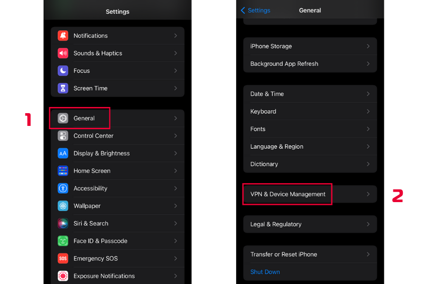
Task: Select the Control Center toggles icon
Action: [63, 136]
